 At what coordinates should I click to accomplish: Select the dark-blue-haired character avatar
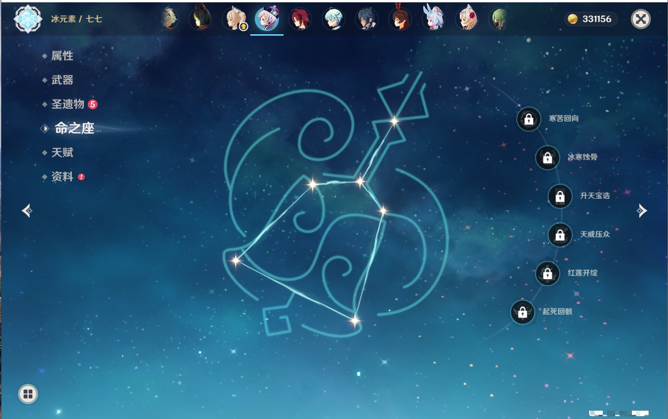(367, 19)
